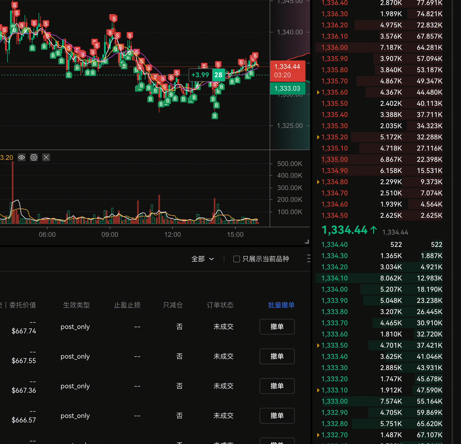Click post_only type in $667.74 row
461x444 pixels.
coord(75,327)
